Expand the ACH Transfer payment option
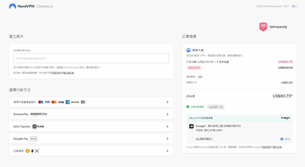 click(x=167, y=127)
